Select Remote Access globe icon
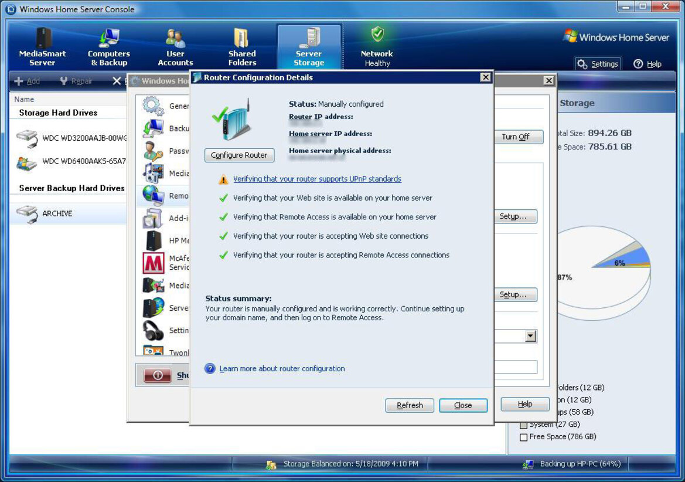This screenshot has width=685, height=482. tap(153, 195)
